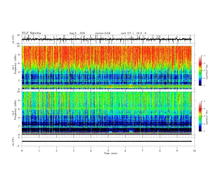Click the 'VLF Spectra' title text
The height and width of the screenshot is (169, 219).
pos(31,33)
